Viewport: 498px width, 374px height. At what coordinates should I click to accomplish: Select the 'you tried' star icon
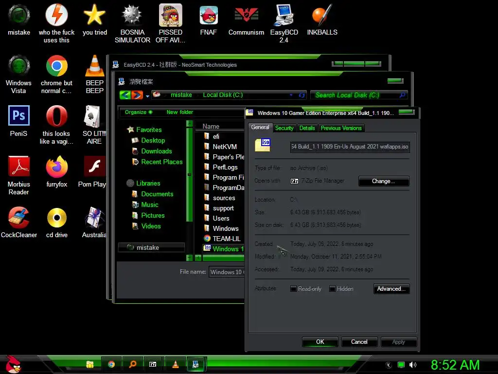(x=95, y=19)
